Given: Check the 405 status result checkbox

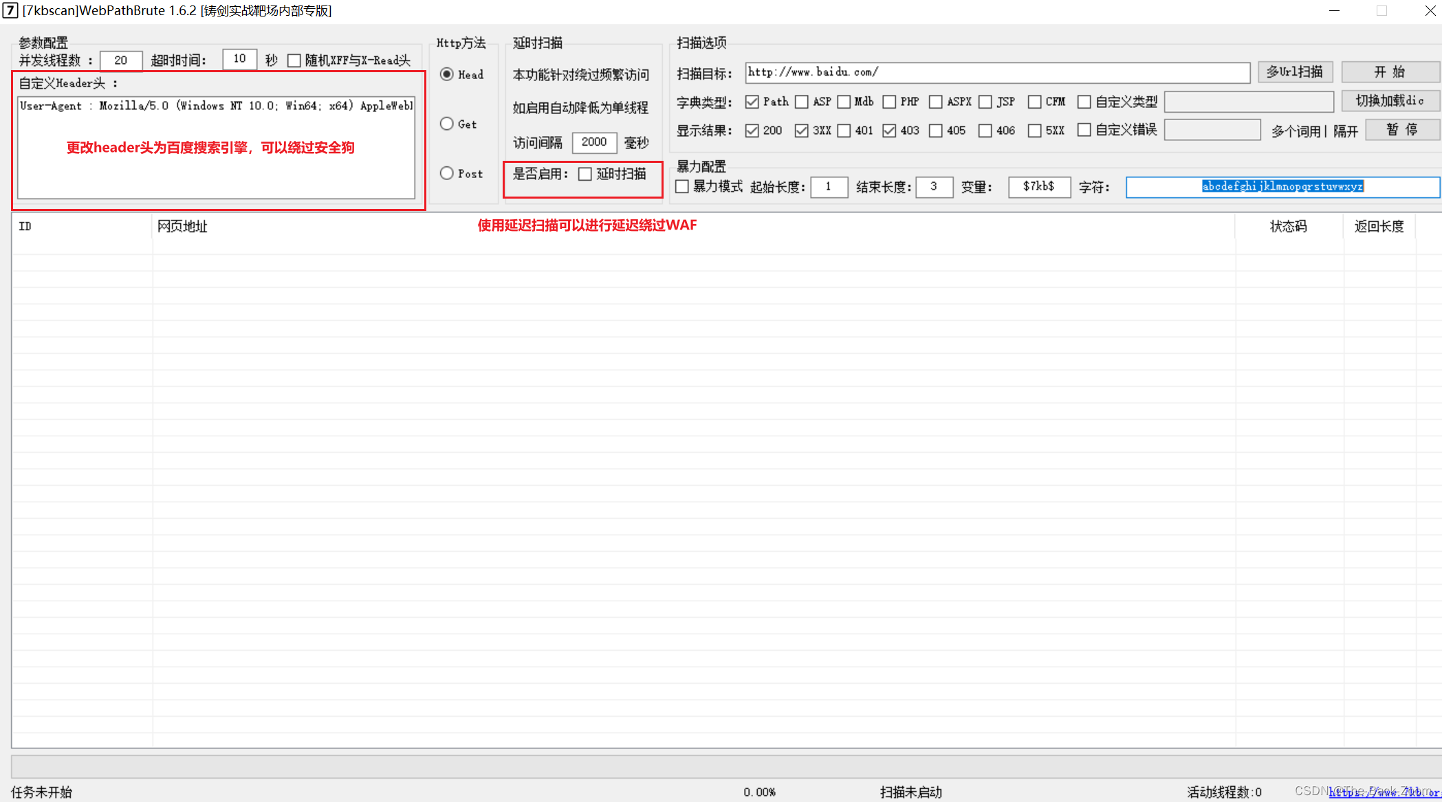Looking at the screenshot, I should (936, 131).
